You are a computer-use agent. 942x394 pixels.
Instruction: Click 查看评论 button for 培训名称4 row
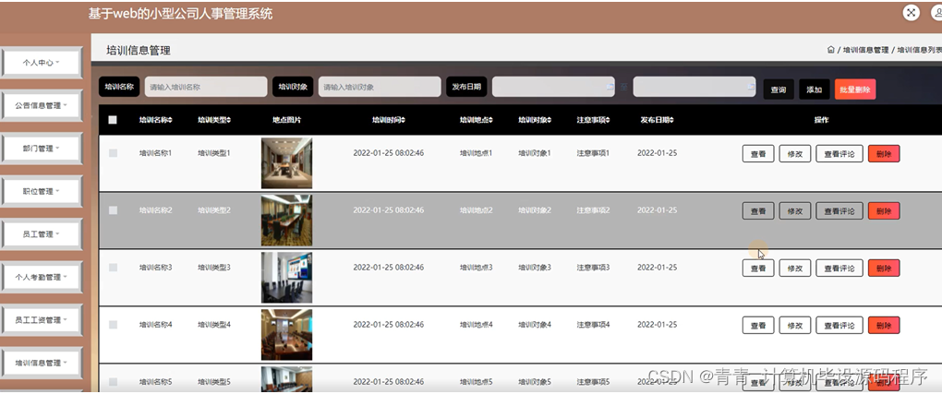839,325
